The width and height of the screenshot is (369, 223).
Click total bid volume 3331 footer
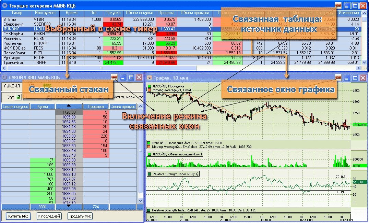coord(43,207)
